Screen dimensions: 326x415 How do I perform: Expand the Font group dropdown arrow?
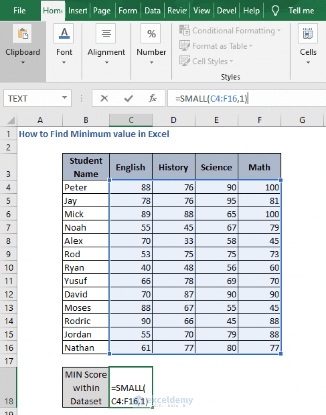[64, 63]
